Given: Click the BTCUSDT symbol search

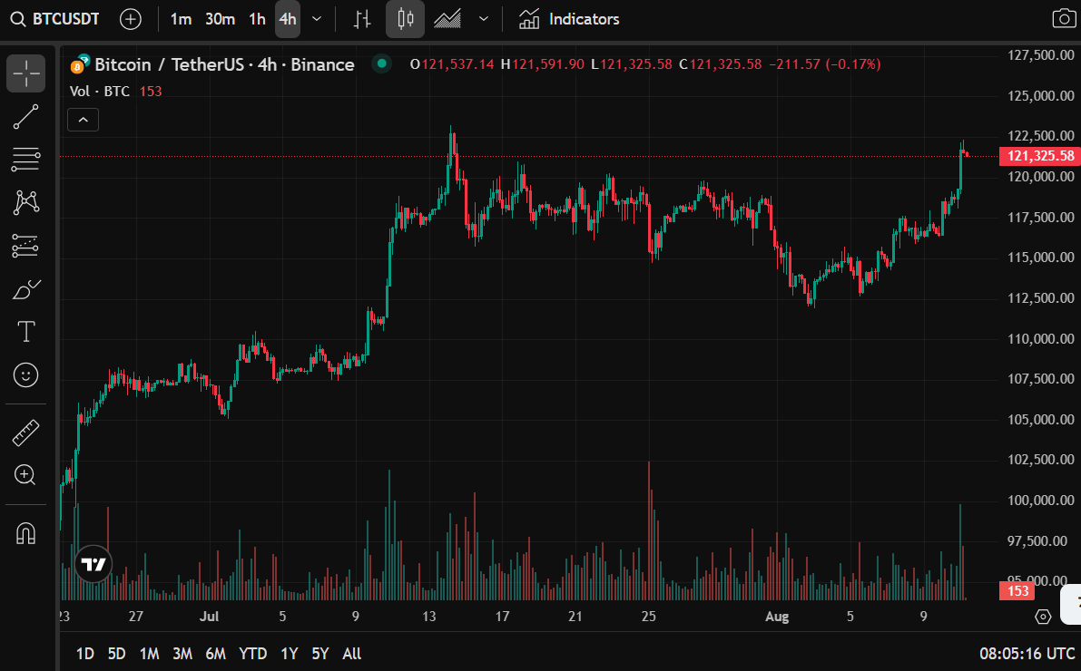Looking at the screenshot, I should pyautogui.click(x=56, y=19).
